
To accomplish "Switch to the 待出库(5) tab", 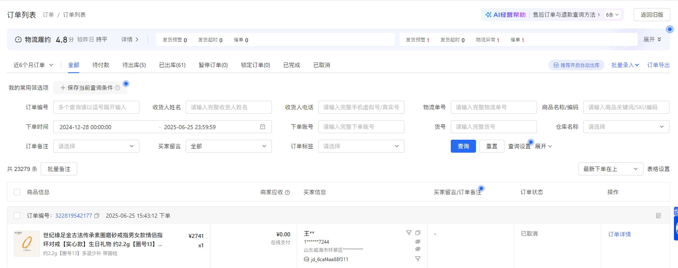I will 134,65.
